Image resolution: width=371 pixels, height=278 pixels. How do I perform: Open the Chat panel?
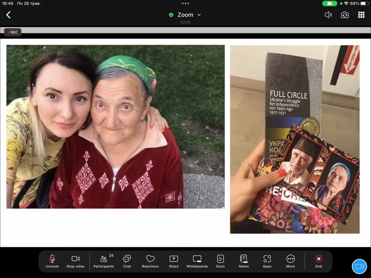tap(127, 261)
